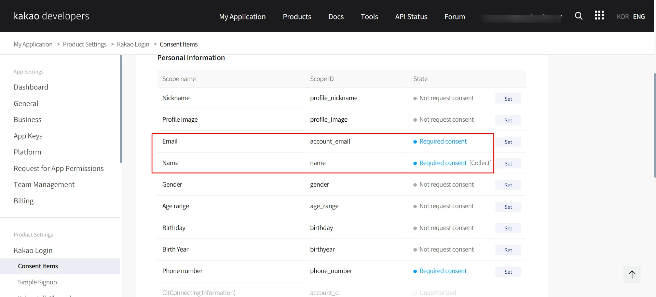Open My Application in top navigation
This screenshot has width=656, height=297.
point(242,17)
